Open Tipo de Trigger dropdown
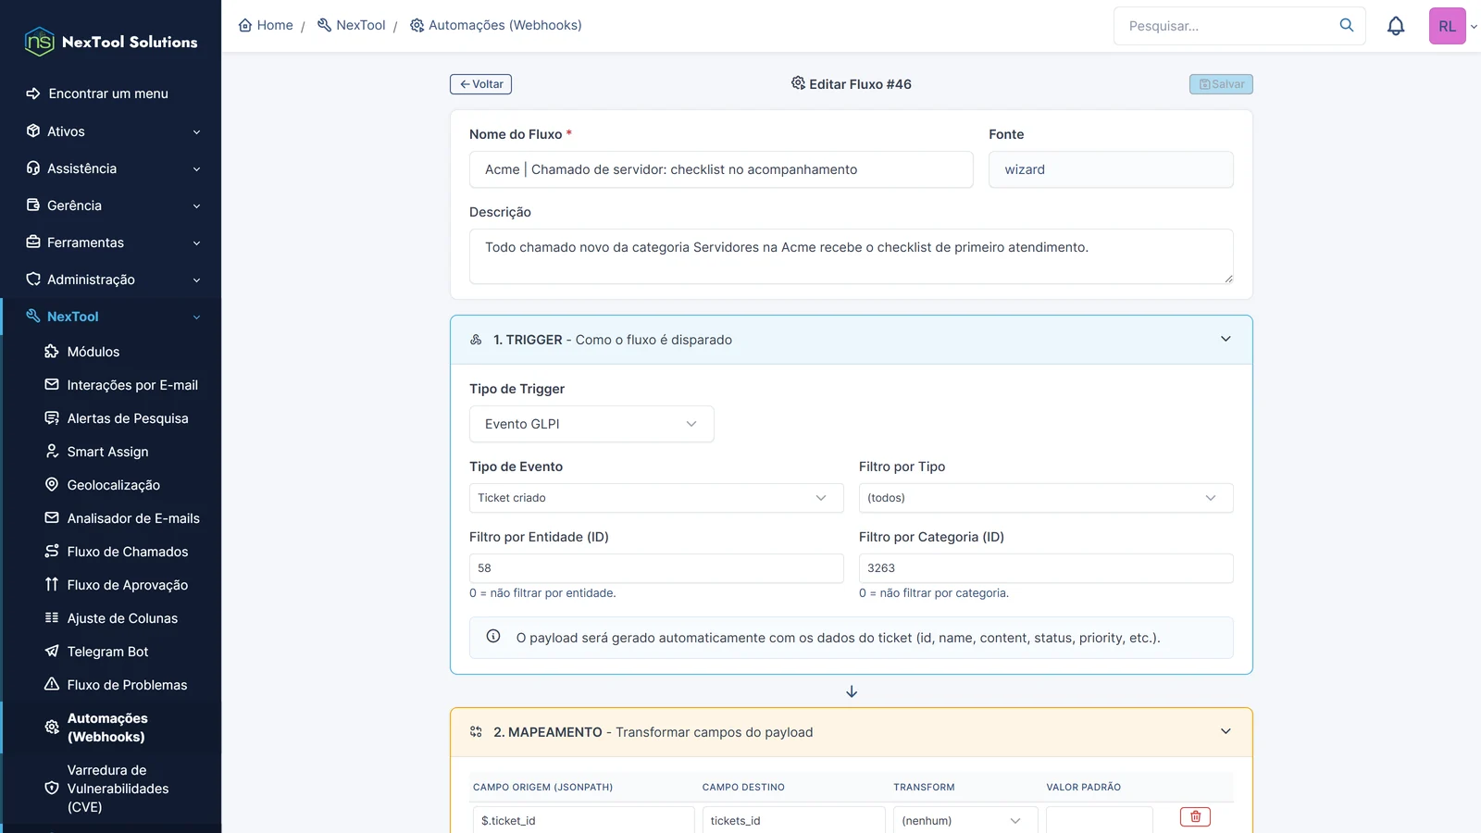The height and width of the screenshot is (833, 1481). (591, 424)
